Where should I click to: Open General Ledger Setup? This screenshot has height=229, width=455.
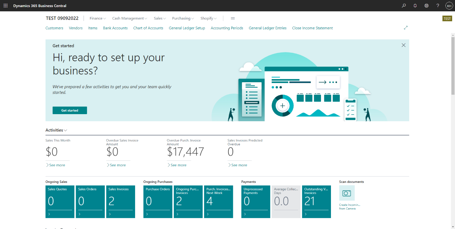pyautogui.click(x=187, y=28)
